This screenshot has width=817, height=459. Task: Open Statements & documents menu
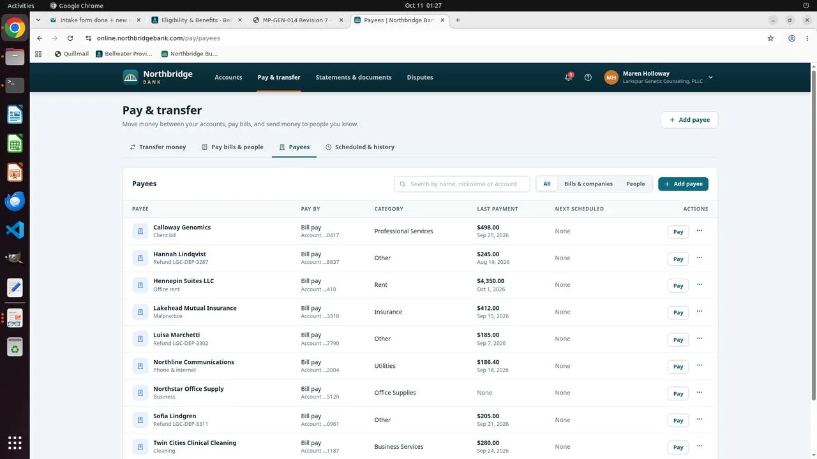(354, 77)
